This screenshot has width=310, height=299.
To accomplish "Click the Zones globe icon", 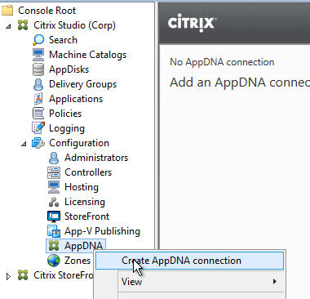I will click(54, 261).
